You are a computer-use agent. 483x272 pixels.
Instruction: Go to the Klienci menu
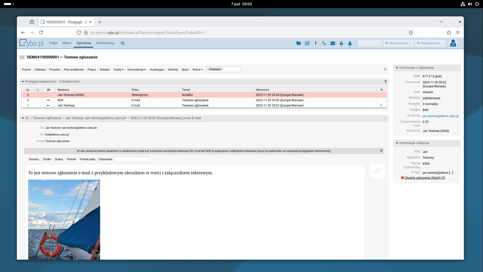[67, 43]
